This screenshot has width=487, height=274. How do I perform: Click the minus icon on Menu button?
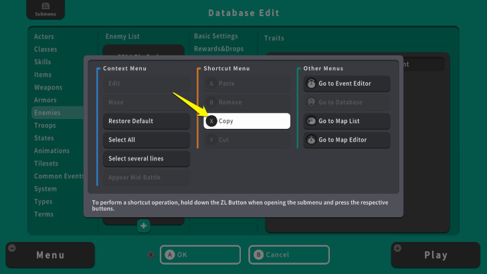pyautogui.click(x=12, y=248)
